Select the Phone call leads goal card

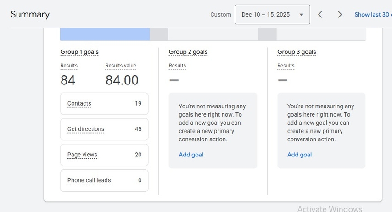(104, 180)
